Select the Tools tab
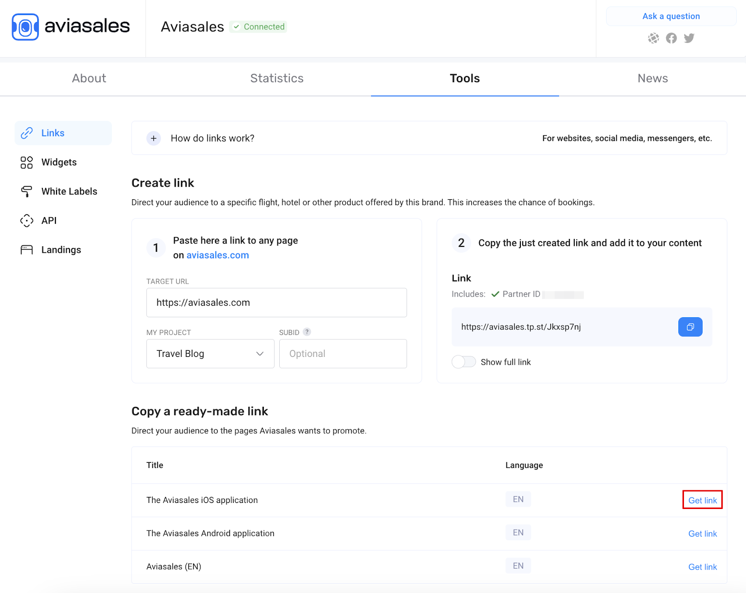746x593 pixels. tap(465, 78)
